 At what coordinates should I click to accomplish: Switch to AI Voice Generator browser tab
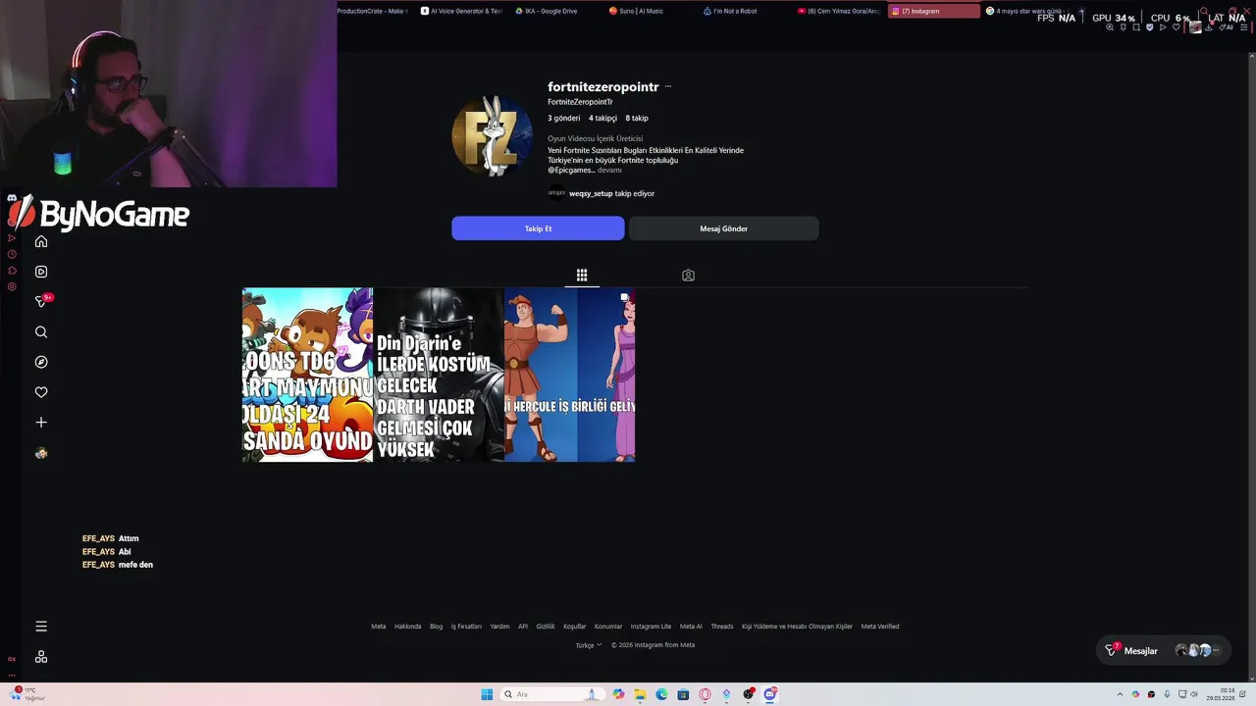(460, 11)
